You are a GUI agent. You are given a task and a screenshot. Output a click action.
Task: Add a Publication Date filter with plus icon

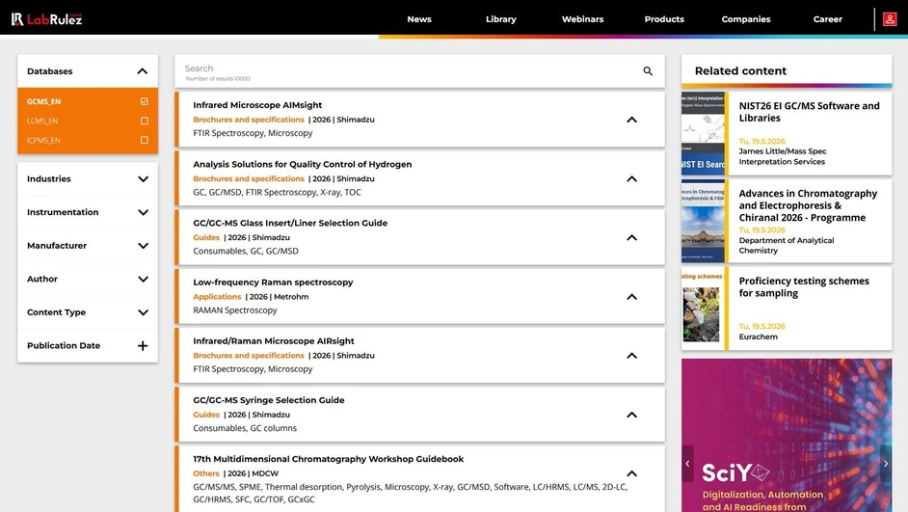tap(143, 346)
